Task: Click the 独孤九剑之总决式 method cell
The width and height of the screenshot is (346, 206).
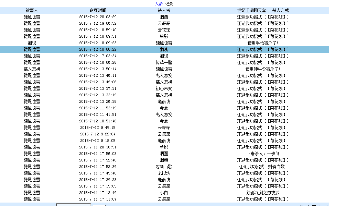Action: pos(263,193)
